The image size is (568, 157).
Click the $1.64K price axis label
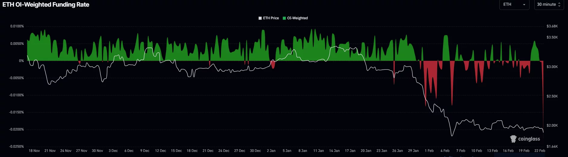[552, 146]
